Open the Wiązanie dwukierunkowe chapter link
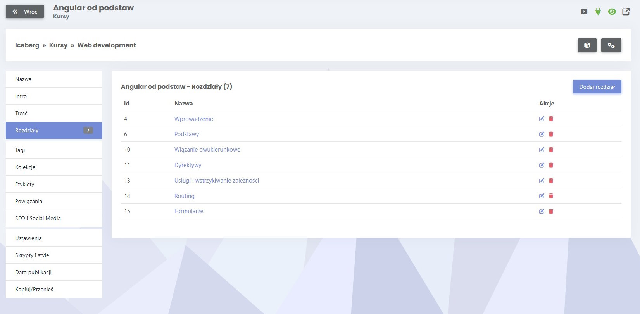The width and height of the screenshot is (640, 314). (207, 150)
